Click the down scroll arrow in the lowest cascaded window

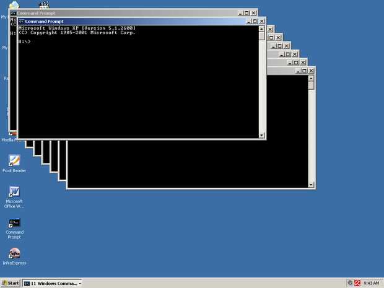[311, 185]
